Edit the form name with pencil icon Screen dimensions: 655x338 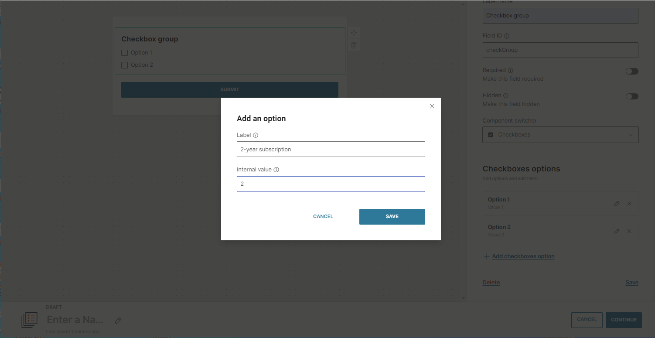(118, 321)
